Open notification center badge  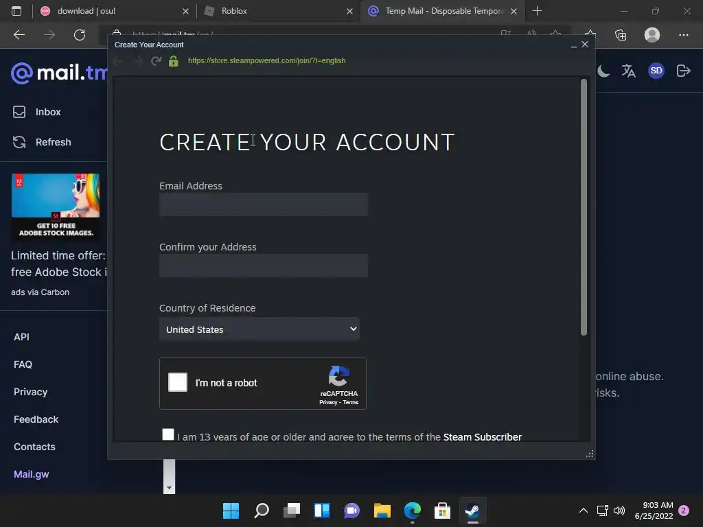pyautogui.click(x=684, y=511)
